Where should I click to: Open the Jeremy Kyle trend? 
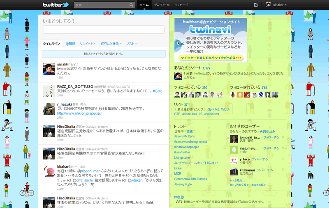(x=183, y=184)
